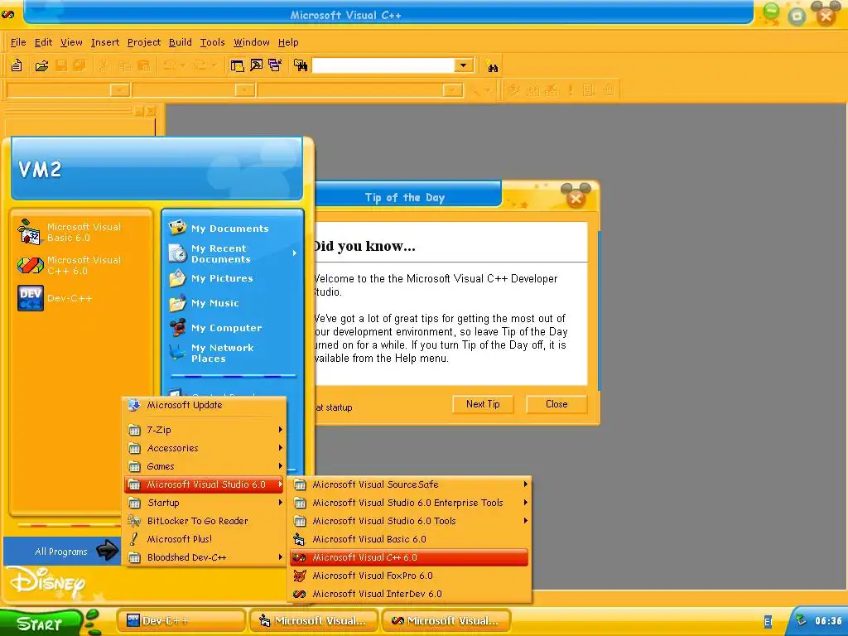
Task: Click the Save All toolbar icon
Action: point(79,65)
